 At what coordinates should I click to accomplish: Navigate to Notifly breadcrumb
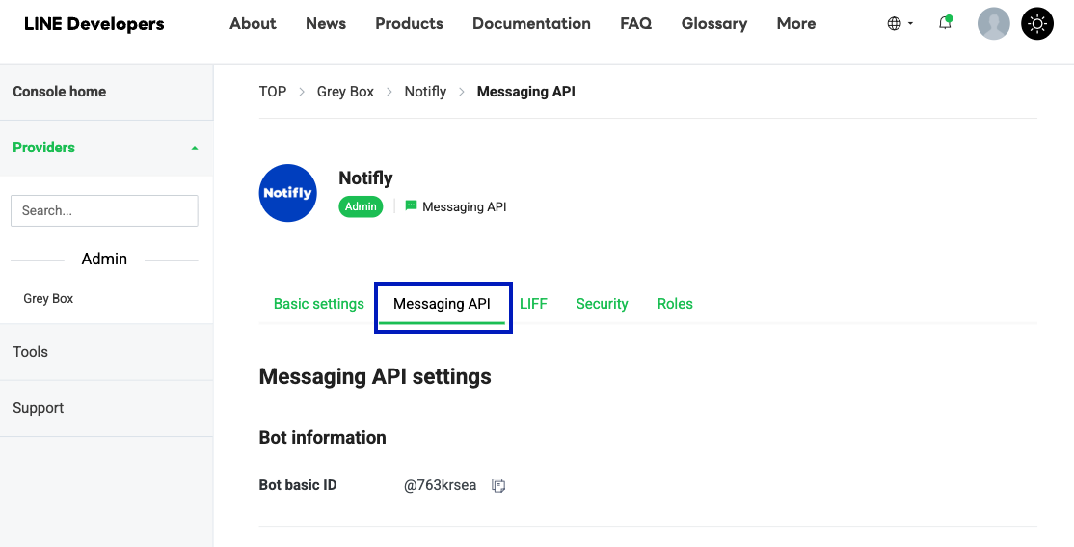[x=424, y=91]
